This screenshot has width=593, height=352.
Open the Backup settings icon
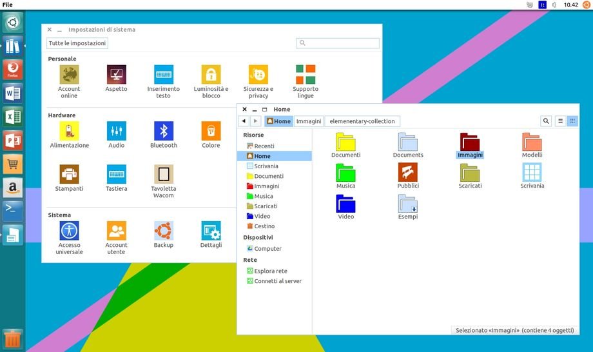click(164, 231)
